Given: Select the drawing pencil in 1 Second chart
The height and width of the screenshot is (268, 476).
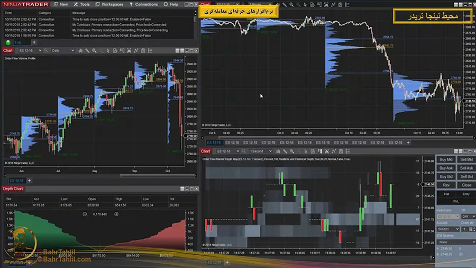Looking at the screenshot, I should pos(285,151).
